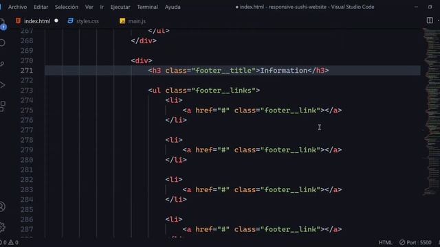The width and height of the screenshot is (440, 247).
Task: Click the Port : 5500 Live Server button
Action: click(x=415, y=242)
